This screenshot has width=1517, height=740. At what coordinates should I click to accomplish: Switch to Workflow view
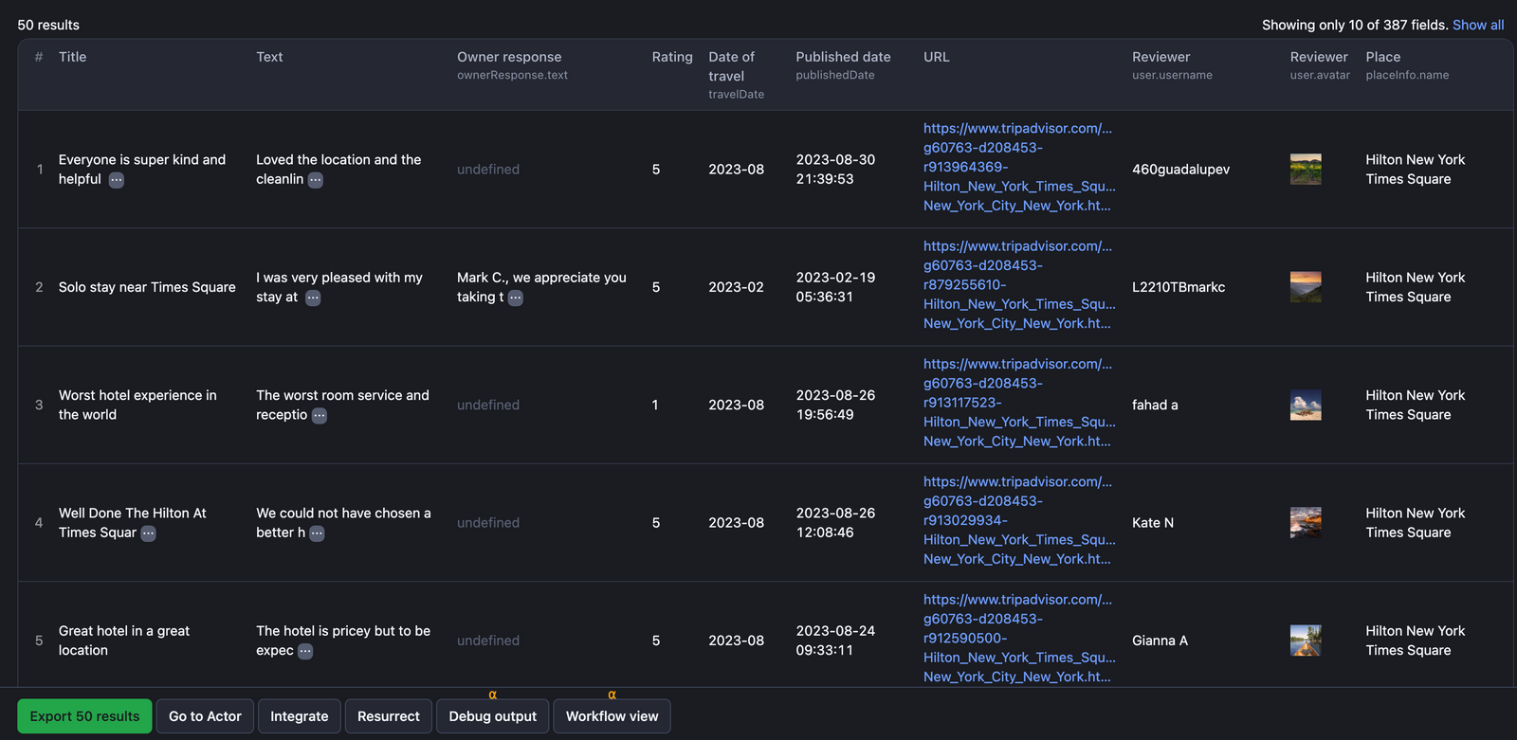[612, 716]
